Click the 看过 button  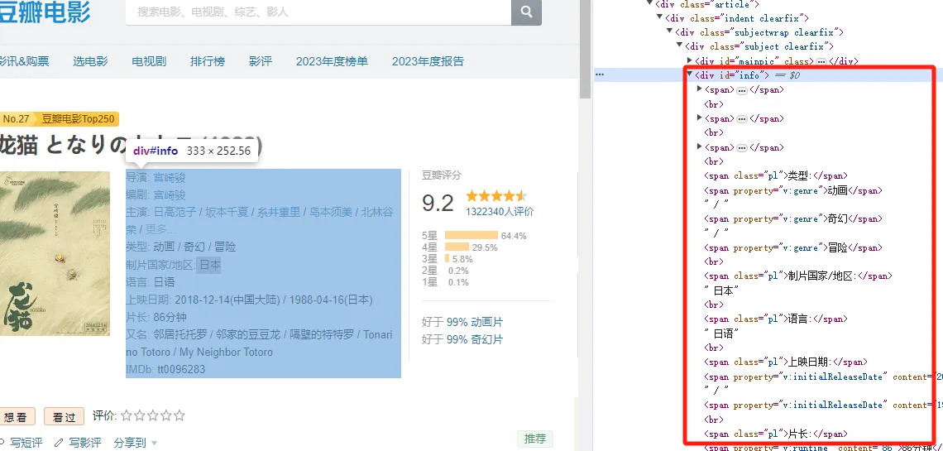coord(64,417)
